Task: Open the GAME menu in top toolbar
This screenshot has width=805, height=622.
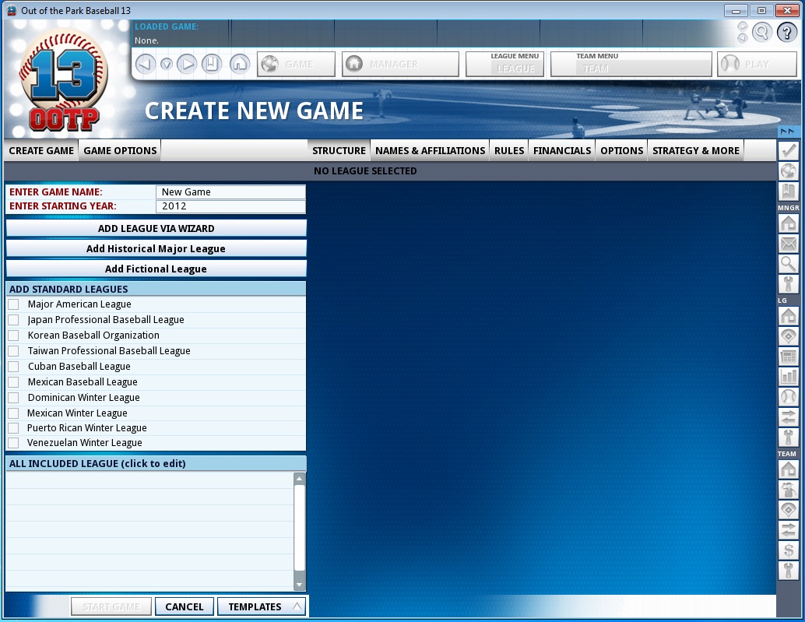Action: point(296,64)
